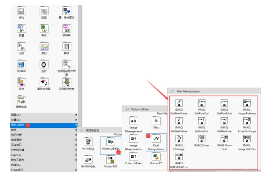
Task: Select the IMAQ Draw Text VI
Action: tap(224, 139)
